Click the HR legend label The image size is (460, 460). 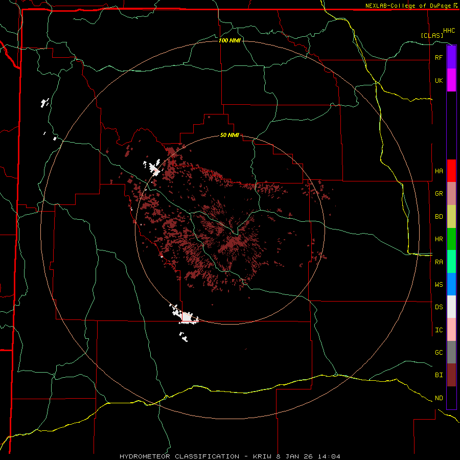pyautogui.click(x=439, y=239)
